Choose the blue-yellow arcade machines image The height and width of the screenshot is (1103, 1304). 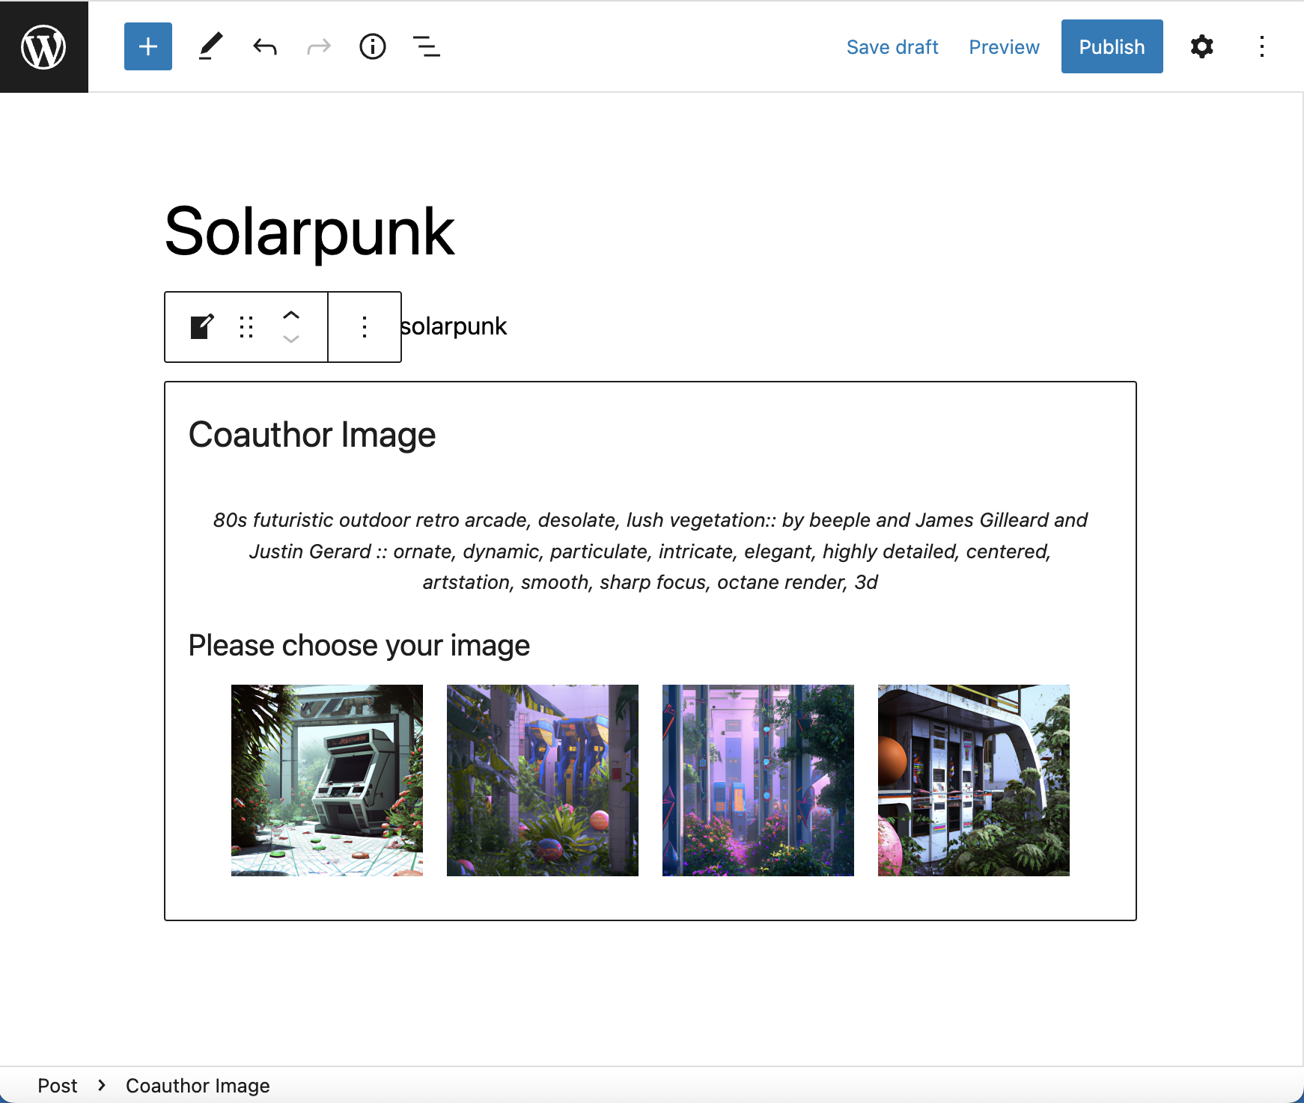543,780
